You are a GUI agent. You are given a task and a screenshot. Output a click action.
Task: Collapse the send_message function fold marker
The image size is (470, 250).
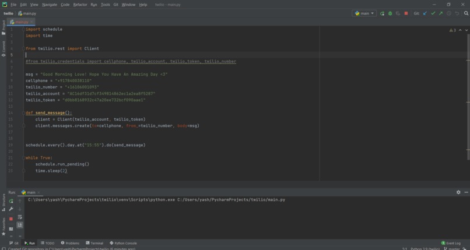click(x=23, y=113)
